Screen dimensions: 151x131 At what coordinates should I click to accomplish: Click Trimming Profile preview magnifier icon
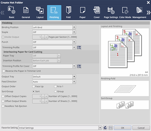tap(79, 48)
